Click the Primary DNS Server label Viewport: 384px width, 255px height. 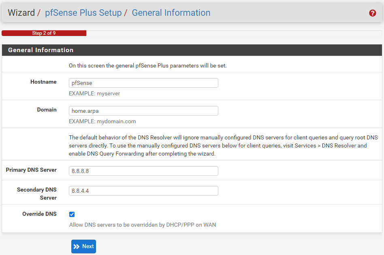31,170
